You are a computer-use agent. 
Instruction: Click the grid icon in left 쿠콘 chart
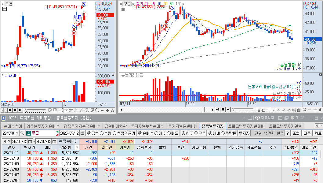pos(4,9)
